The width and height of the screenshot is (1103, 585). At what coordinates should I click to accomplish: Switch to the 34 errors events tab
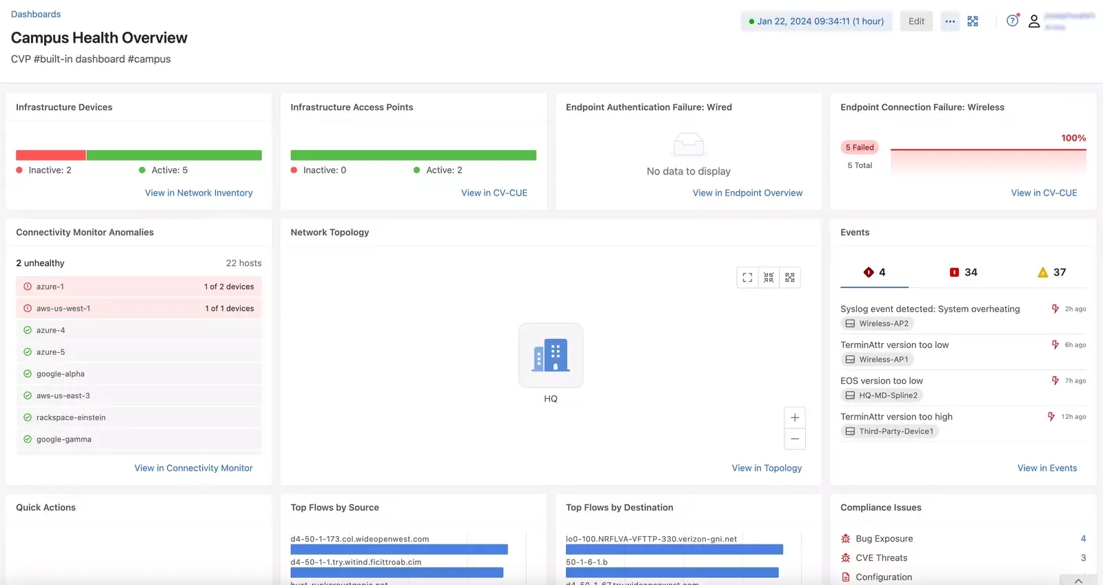pyautogui.click(x=963, y=272)
